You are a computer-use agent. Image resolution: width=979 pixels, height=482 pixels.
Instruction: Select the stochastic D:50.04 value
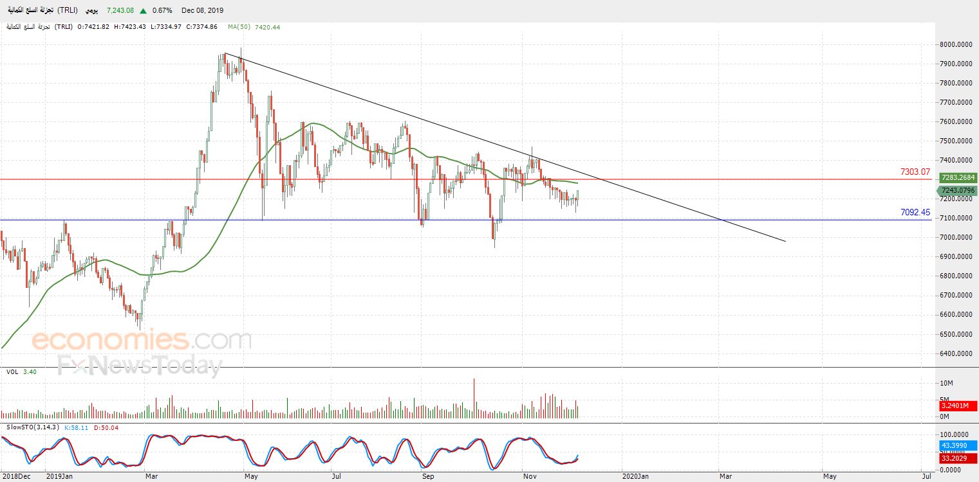pos(107,427)
